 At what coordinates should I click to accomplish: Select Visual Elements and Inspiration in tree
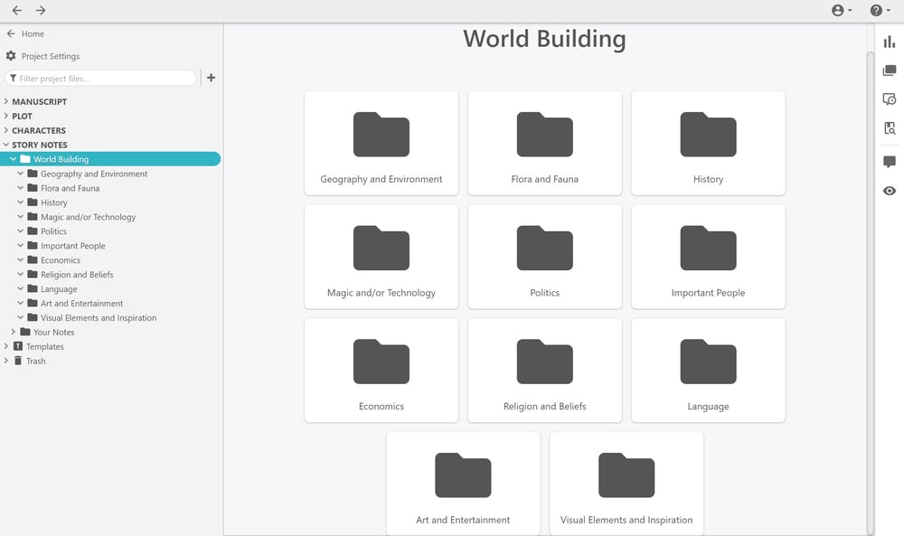(99, 317)
